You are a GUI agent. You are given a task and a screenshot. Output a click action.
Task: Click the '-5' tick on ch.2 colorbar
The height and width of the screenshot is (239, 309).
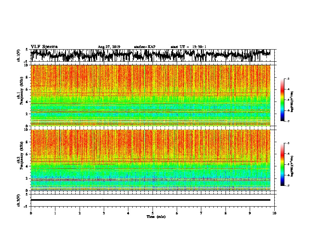(288, 164)
